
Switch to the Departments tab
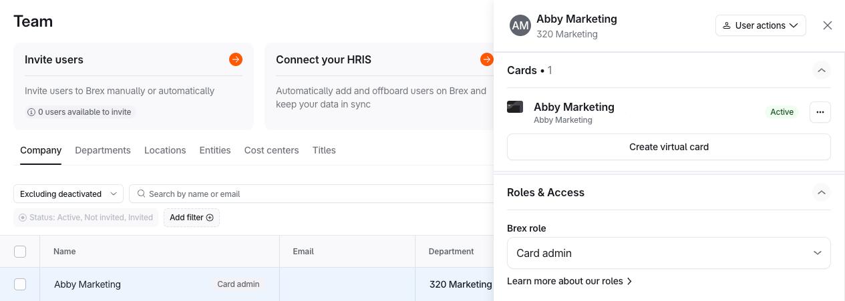point(103,150)
